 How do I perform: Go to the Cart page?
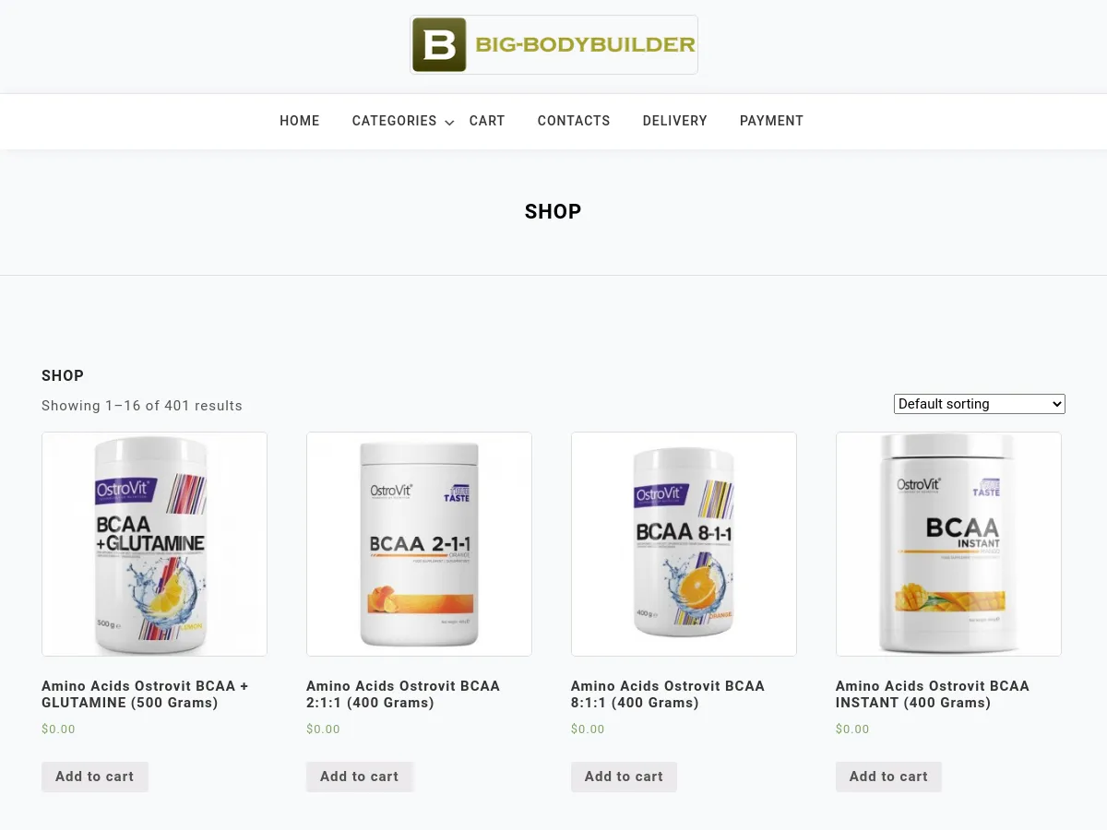coord(487,121)
